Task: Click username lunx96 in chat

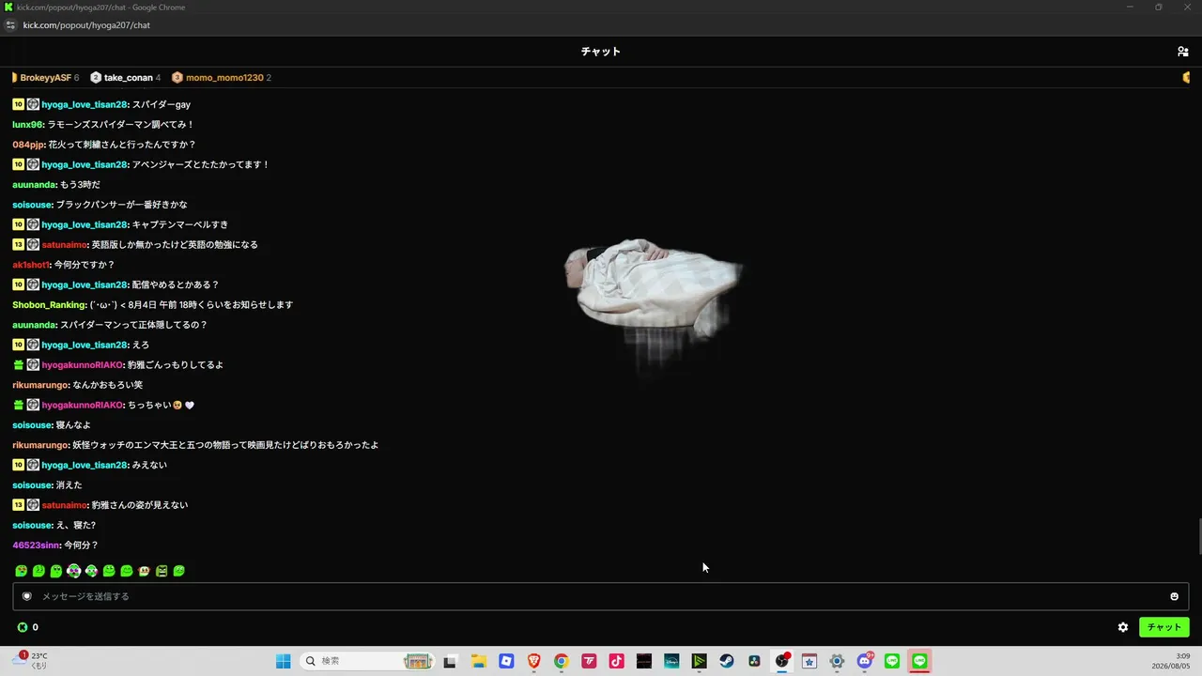Action: pos(28,125)
